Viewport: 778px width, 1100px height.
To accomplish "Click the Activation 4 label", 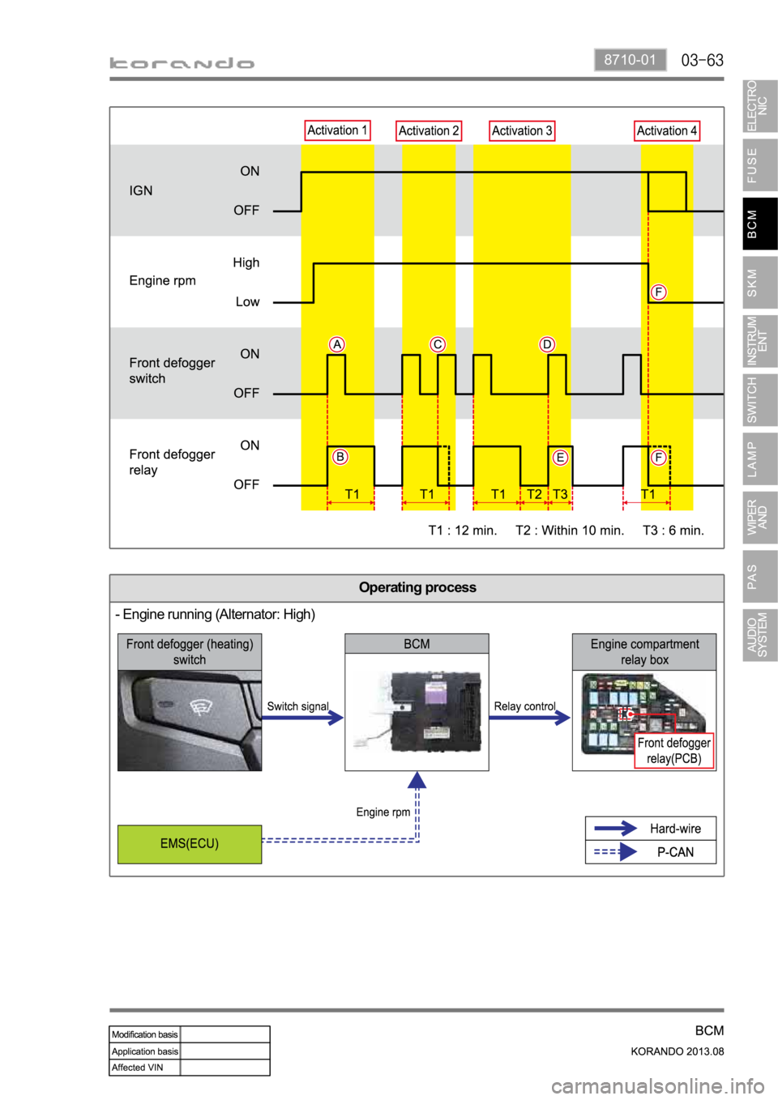I will coord(667,131).
